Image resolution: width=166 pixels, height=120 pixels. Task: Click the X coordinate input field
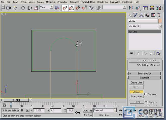(39, 111)
